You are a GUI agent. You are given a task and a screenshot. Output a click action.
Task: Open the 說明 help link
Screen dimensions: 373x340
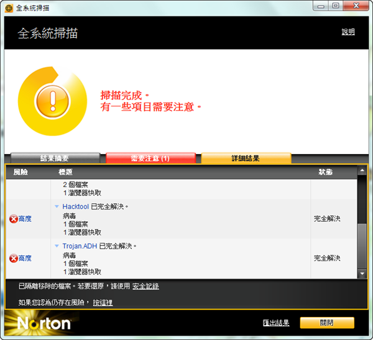pyautogui.click(x=348, y=32)
